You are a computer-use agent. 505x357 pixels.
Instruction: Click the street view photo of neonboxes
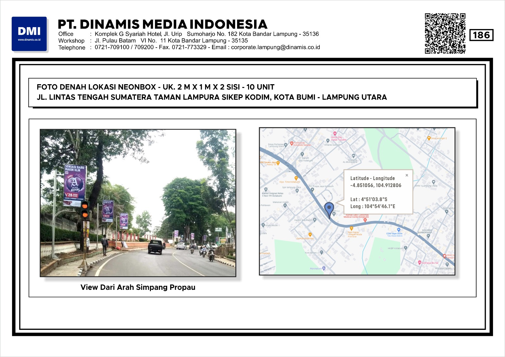138,203
